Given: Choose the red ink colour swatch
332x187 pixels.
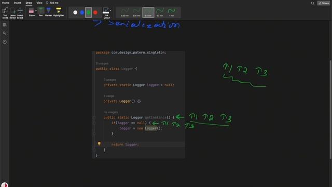Looking at the screenshot, I should pyautogui.click(x=95, y=12).
